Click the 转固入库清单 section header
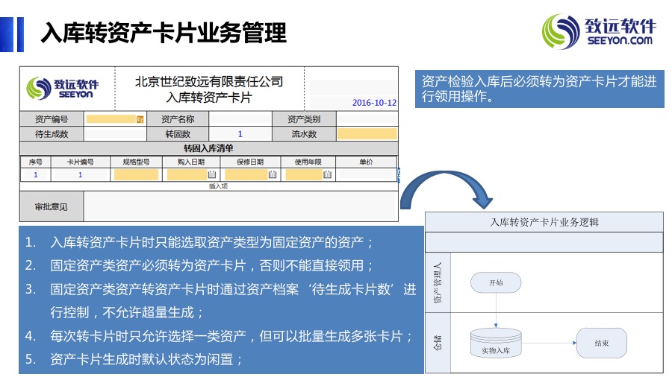This screenshot has width=672, height=377. click(209, 148)
